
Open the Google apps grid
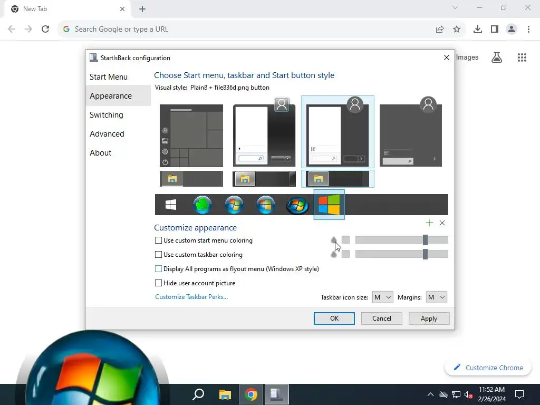point(522,57)
